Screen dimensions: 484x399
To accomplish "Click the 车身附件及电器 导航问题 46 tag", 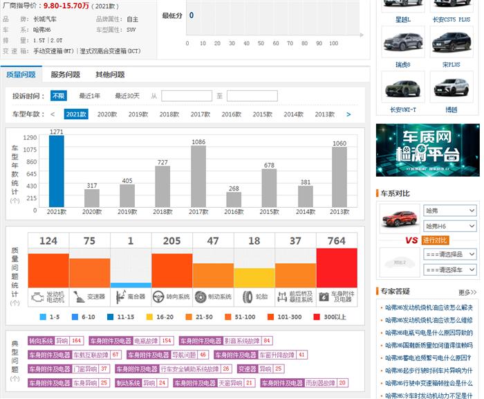I will [x=168, y=355].
